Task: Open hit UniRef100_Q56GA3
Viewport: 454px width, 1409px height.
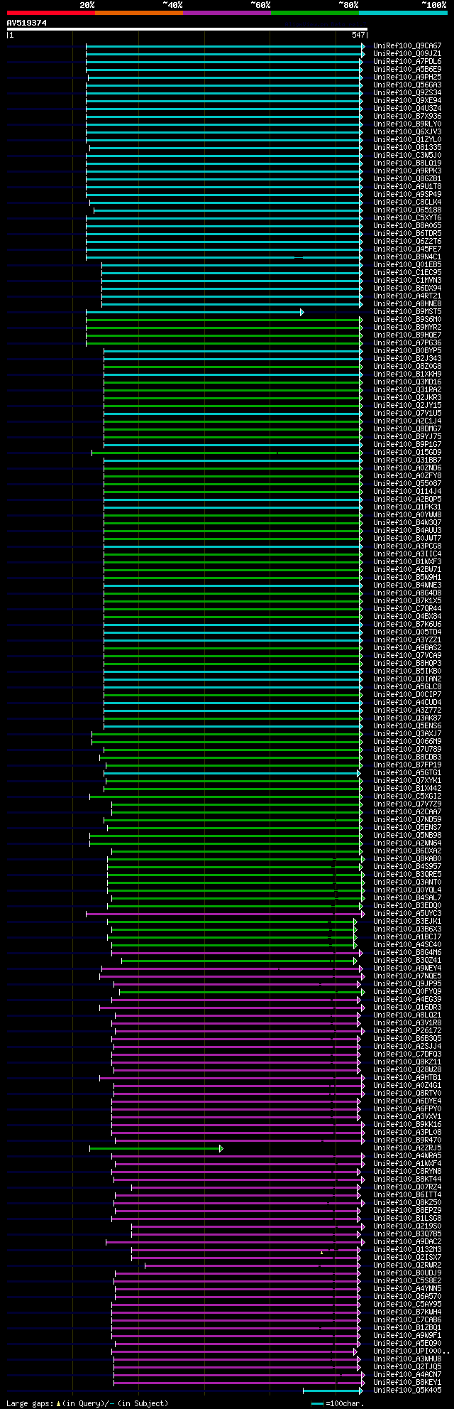Action: (407, 85)
